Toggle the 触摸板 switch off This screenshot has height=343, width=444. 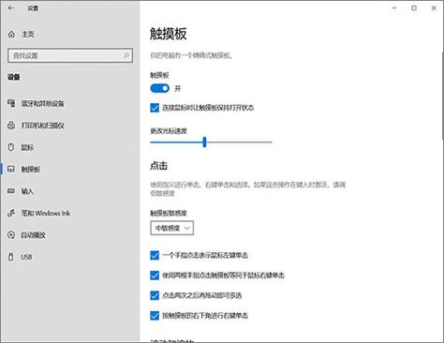pyautogui.click(x=160, y=88)
